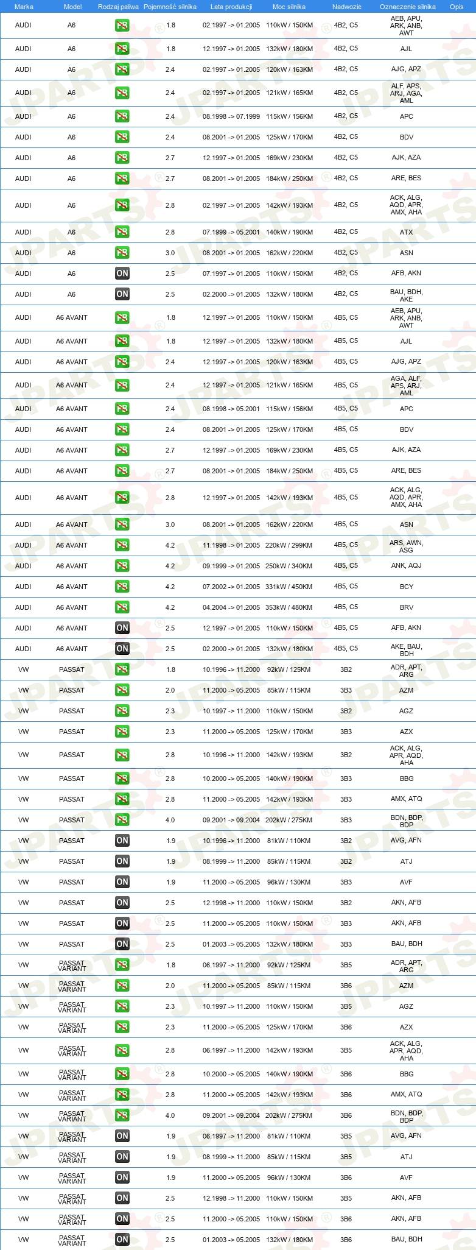Select diesel ON icon in 3B5 AVG, AFN row
The height and width of the screenshot is (1250, 476).
[122, 1136]
